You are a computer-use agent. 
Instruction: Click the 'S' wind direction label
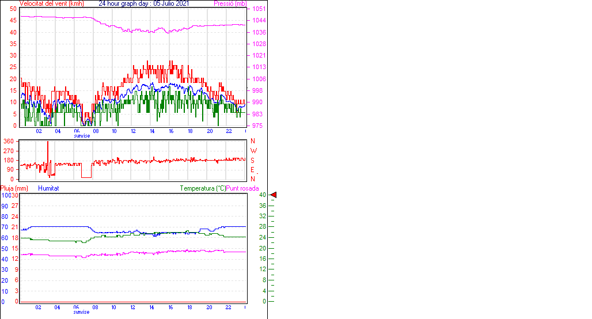coord(253,160)
